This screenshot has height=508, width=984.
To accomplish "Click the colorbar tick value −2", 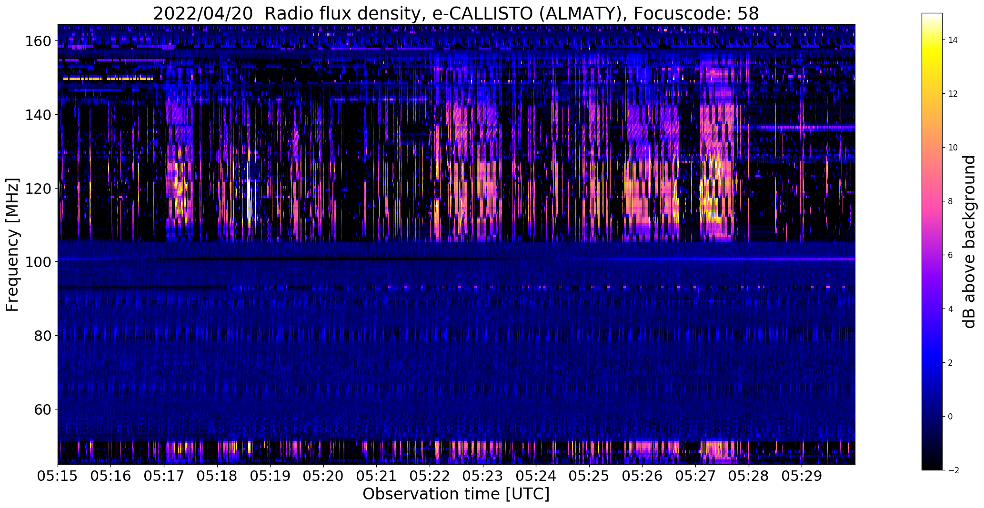I will [953, 470].
